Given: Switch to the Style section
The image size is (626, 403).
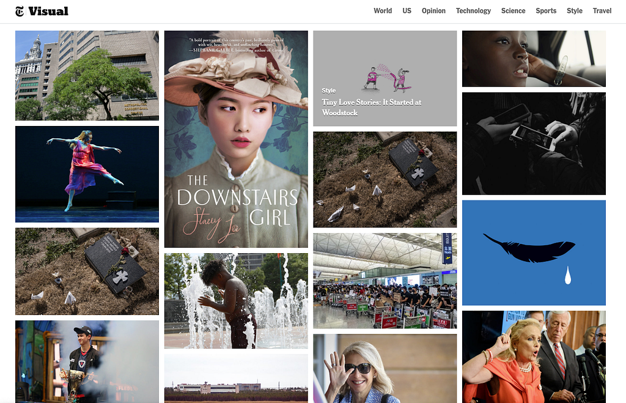Looking at the screenshot, I should (x=575, y=11).
